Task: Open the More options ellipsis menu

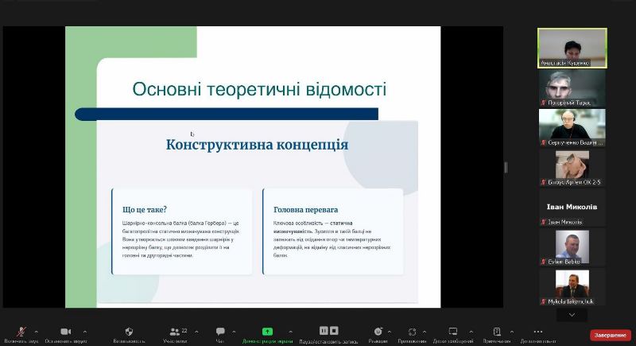Action: point(538,332)
